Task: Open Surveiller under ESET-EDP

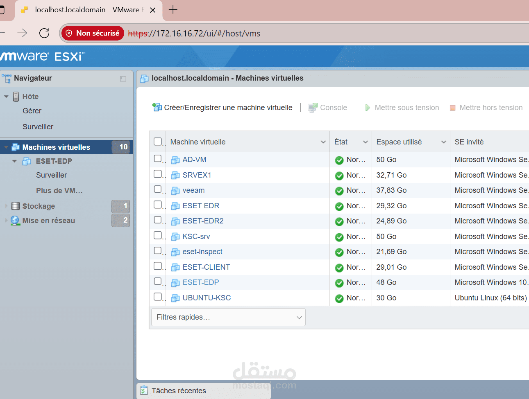Action: [51, 175]
